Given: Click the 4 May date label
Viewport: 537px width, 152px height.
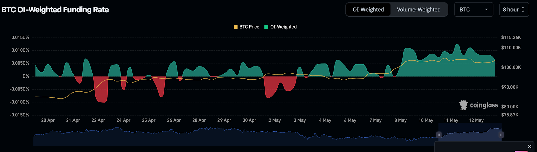Looking at the screenshot, I should point(325,120).
